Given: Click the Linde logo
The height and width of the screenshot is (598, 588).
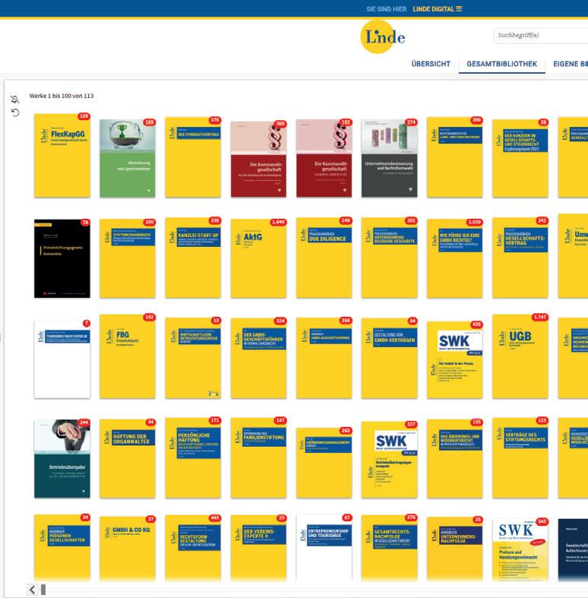Looking at the screenshot, I should [x=383, y=36].
